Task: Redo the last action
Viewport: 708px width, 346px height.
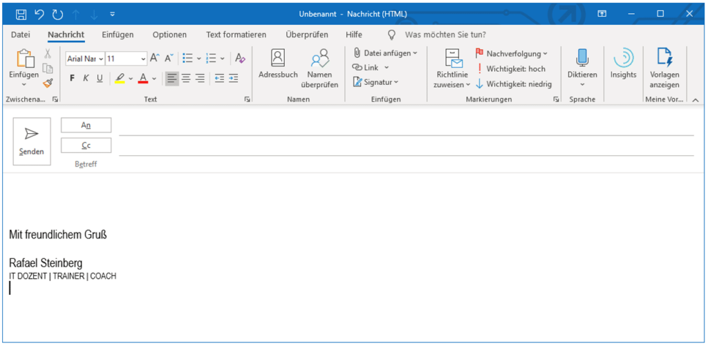Action: [57, 15]
